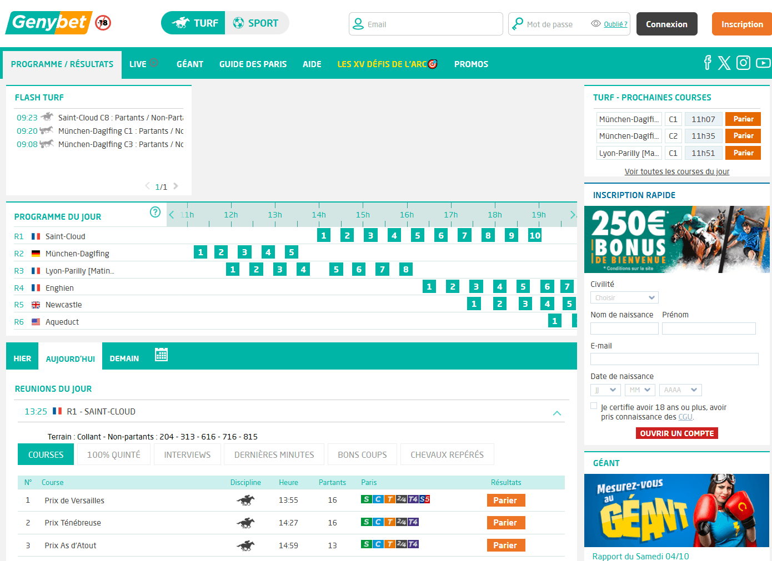Screen dimensions: 772x561
Task: Open the calendar date picker icon
Action: (x=161, y=355)
